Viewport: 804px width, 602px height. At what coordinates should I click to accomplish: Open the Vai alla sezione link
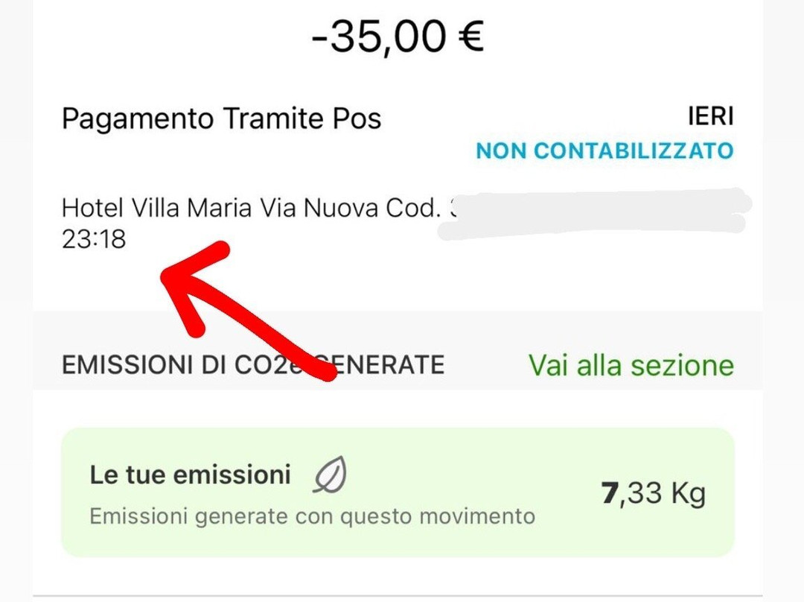631,365
